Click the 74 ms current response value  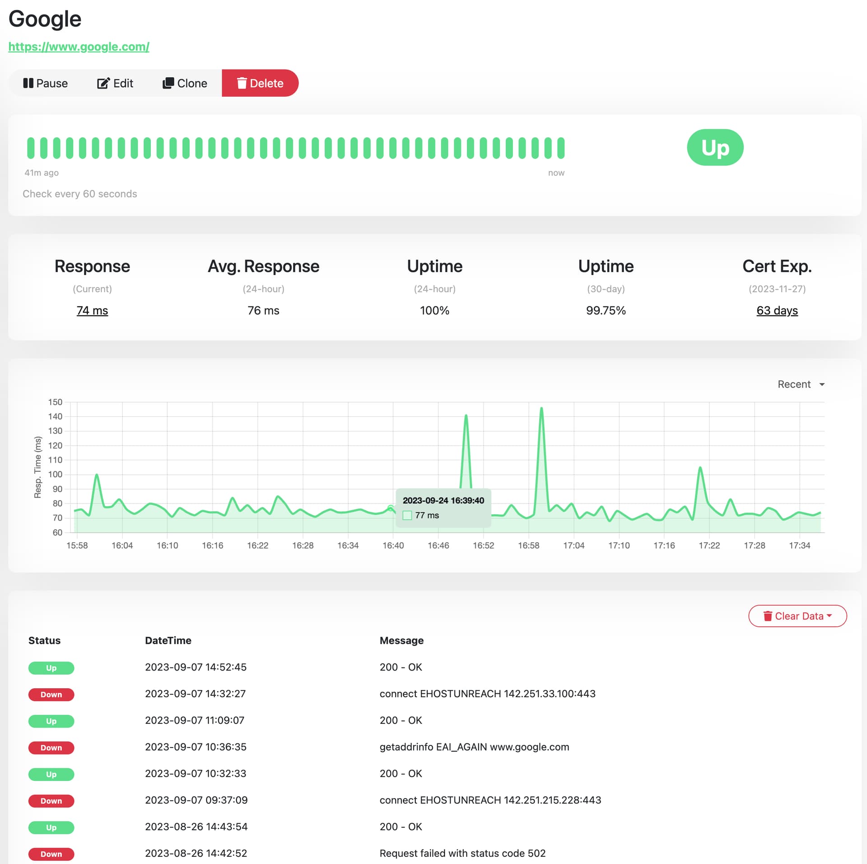coord(92,311)
